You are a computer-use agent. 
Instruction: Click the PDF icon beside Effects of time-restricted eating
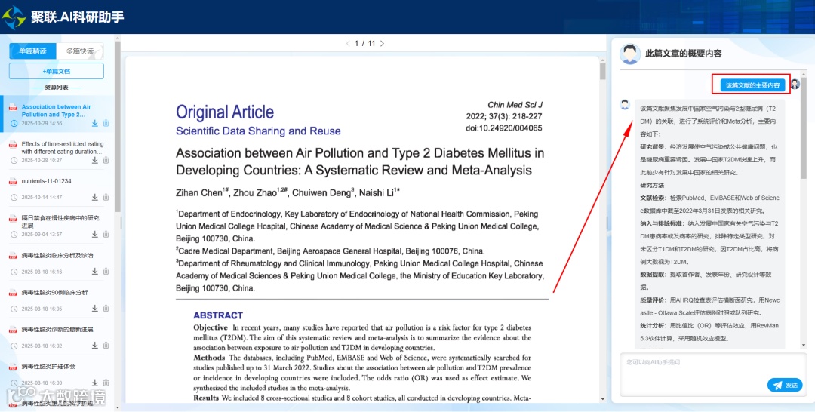point(13,144)
